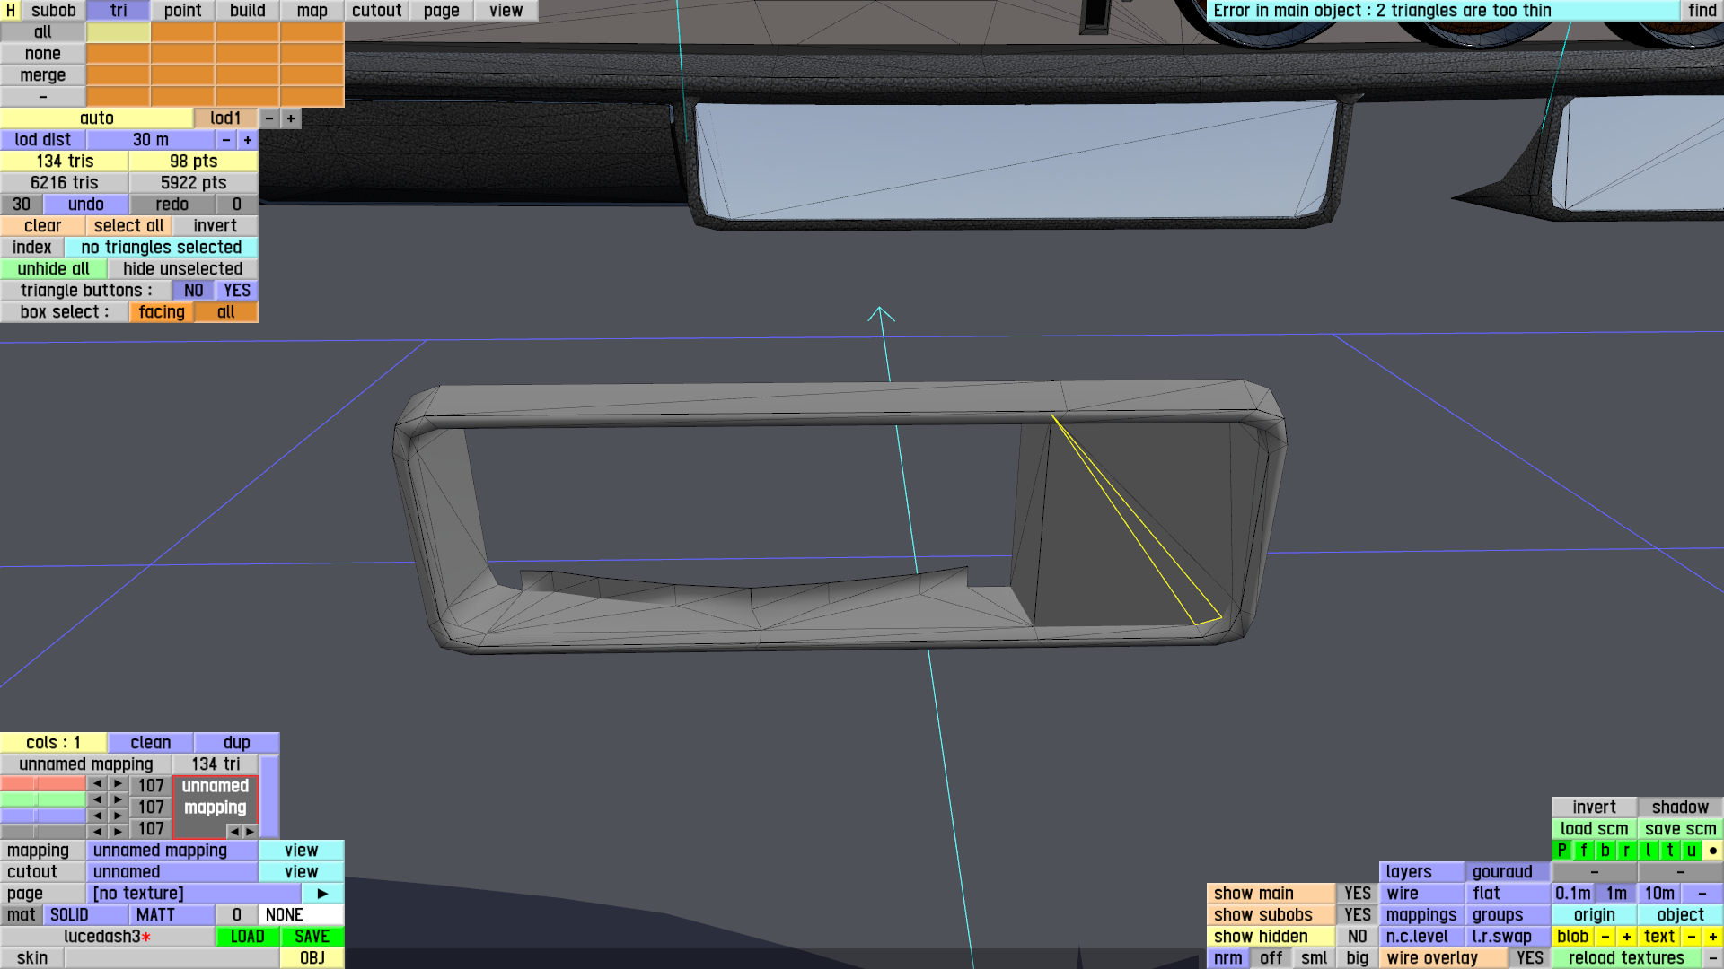This screenshot has width=1724, height=969.
Task: Click the SOLID material type selector
Action: tap(69, 914)
